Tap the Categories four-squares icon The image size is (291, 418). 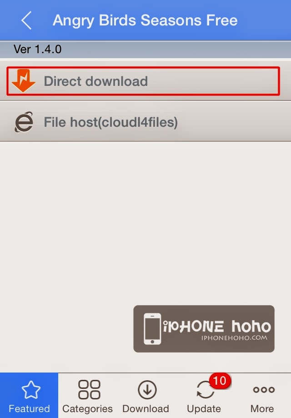pos(89,389)
